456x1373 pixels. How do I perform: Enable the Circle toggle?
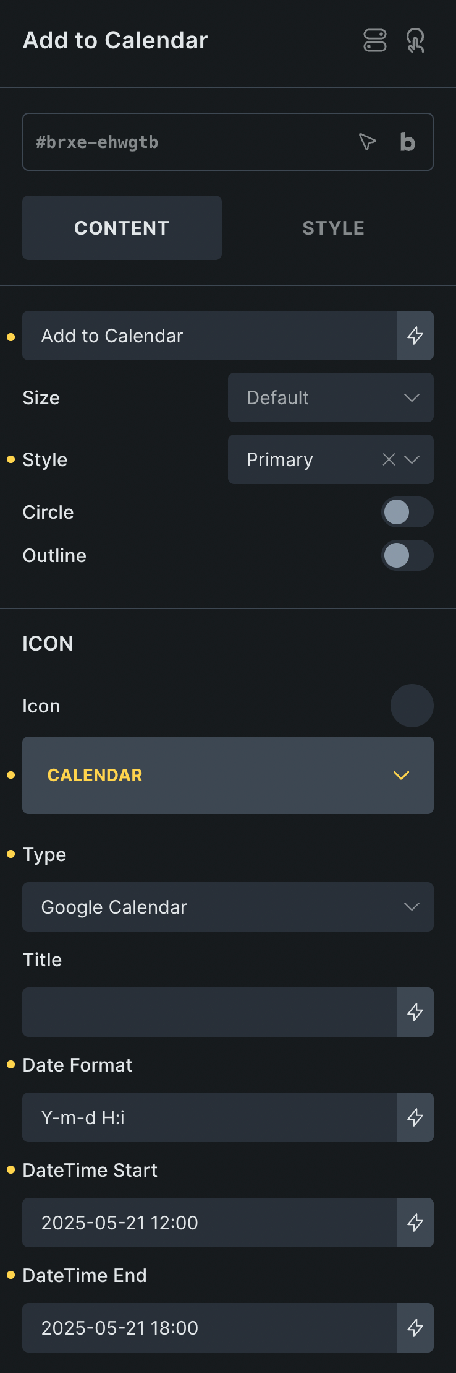407,512
